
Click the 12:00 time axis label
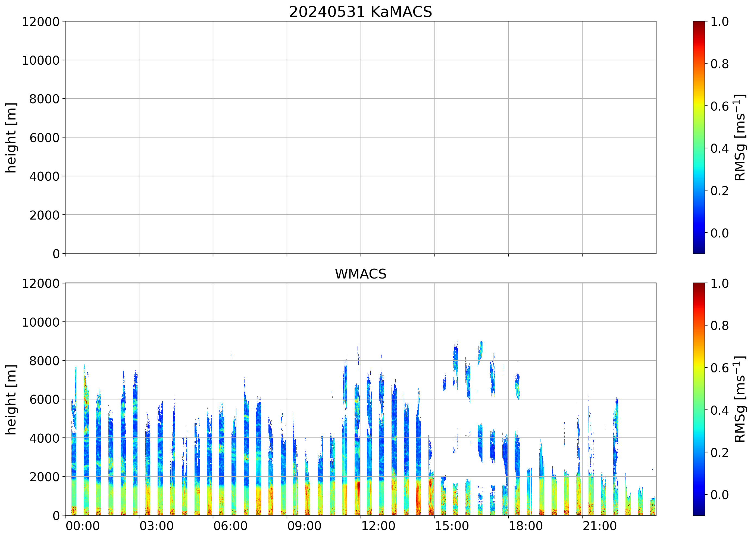coord(378,526)
